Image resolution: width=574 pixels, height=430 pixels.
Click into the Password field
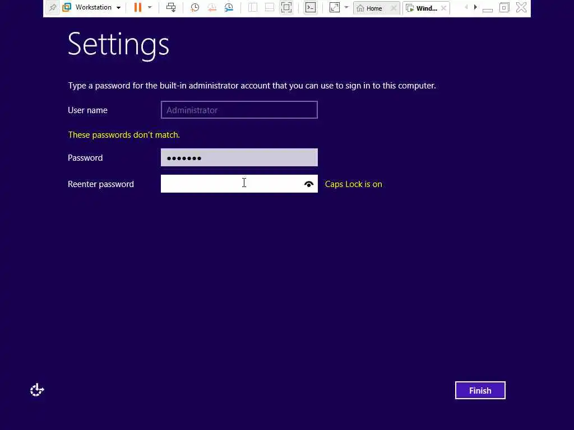(x=239, y=157)
